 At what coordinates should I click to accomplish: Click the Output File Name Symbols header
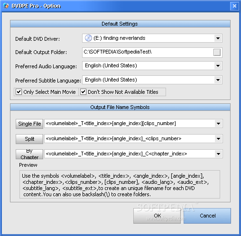tap(120, 107)
